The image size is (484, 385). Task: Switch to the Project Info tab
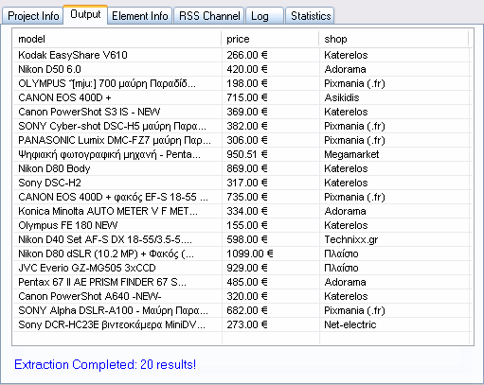(33, 16)
